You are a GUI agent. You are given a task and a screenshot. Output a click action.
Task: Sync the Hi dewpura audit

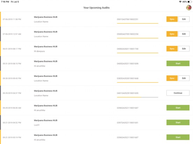pos(172,49)
